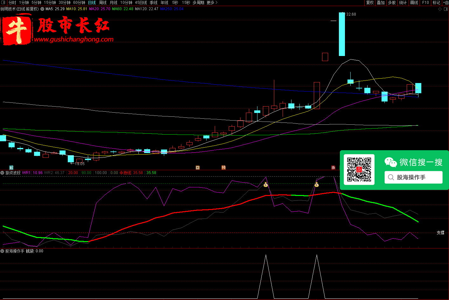The height and width of the screenshot is (300, 449).
Task: Click the 牛 red seal logo
Action: (17, 29)
